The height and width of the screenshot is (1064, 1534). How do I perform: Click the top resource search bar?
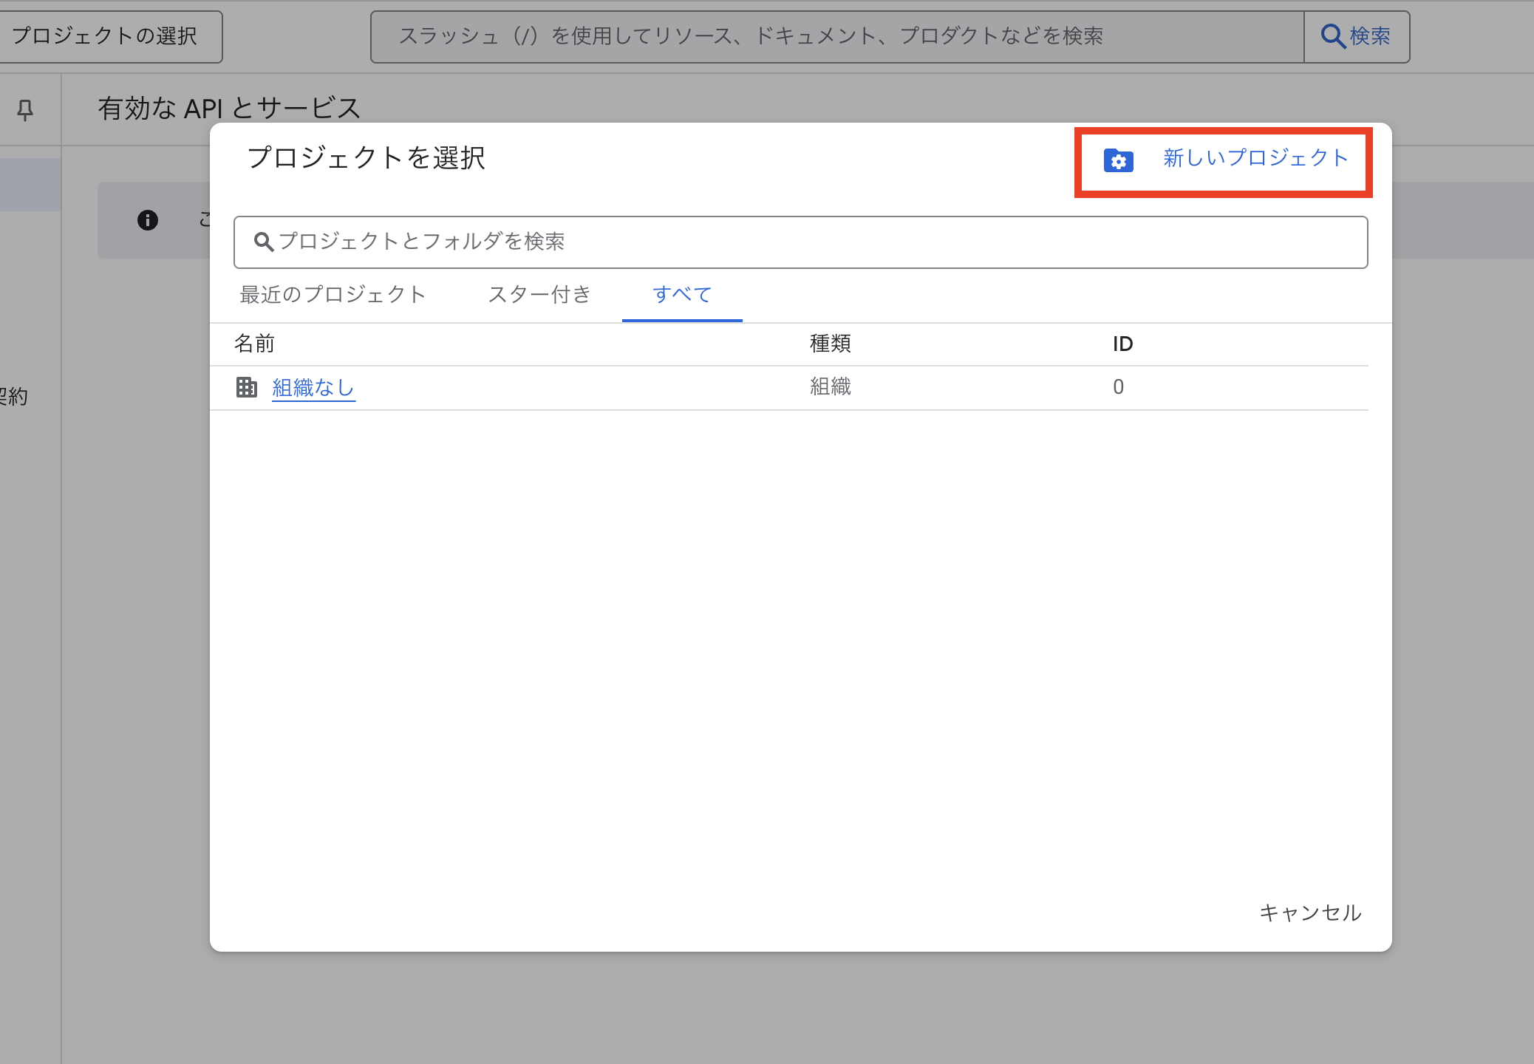point(836,36)
